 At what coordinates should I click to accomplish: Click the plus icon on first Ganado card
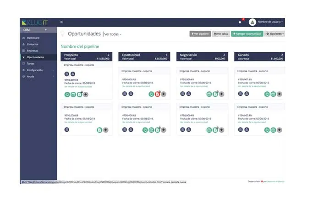coord(279,94)
